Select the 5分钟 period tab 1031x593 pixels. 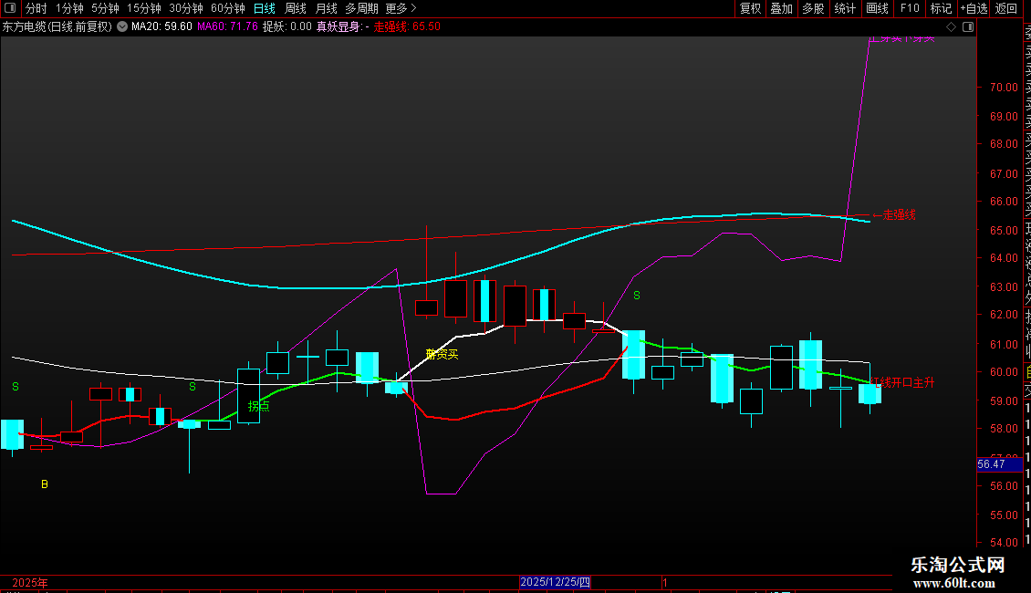pyautogui.click(x=105, y=8)
